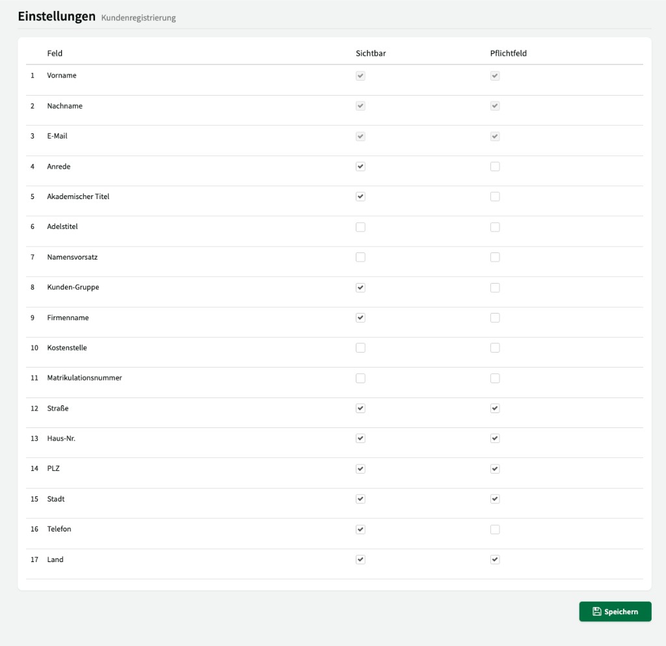Enable the Namensvorsatz visibility checkbox
The width and height of the screenshot is (666, 646).
tap(360, 256)
